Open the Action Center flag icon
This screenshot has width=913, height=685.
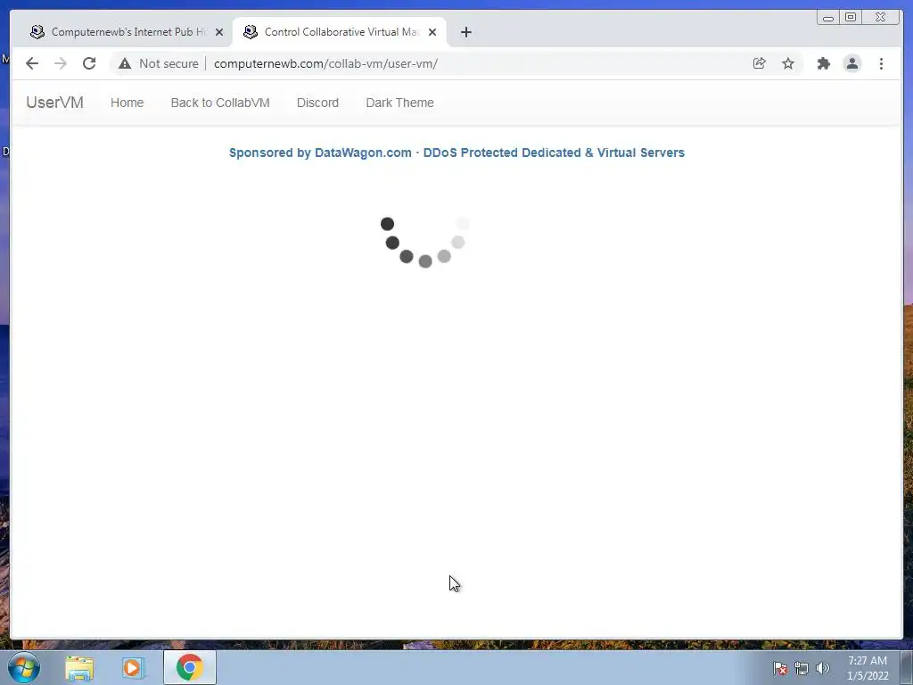click(x=780, y=668)
